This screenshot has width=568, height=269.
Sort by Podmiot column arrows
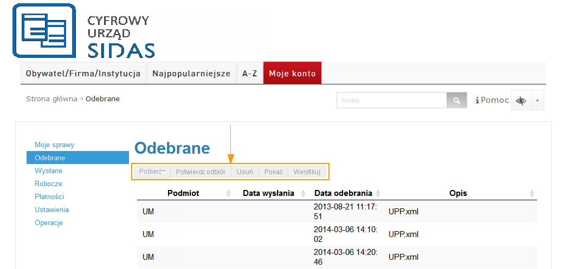228,193
